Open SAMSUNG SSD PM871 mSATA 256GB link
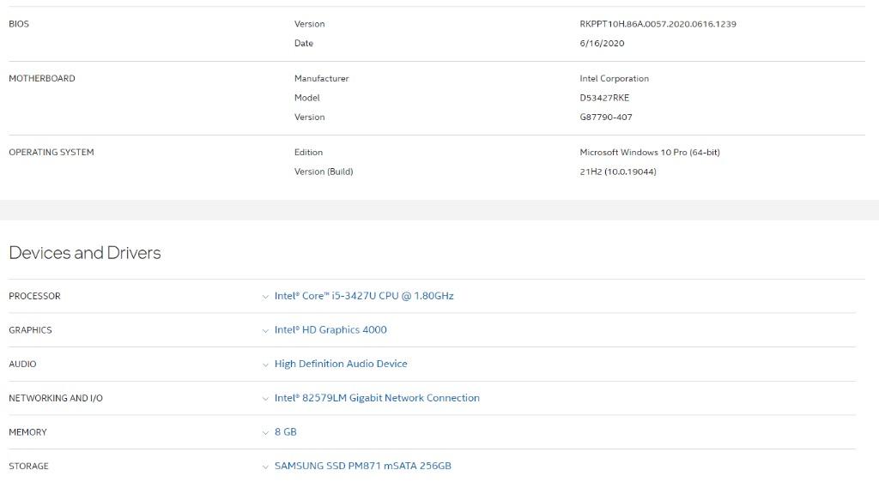This screenshot has width=879, height=482. (363, 466)
